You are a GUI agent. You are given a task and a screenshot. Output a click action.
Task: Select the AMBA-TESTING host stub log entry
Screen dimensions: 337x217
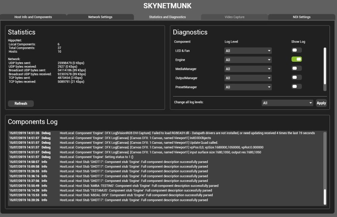[165, 186]
